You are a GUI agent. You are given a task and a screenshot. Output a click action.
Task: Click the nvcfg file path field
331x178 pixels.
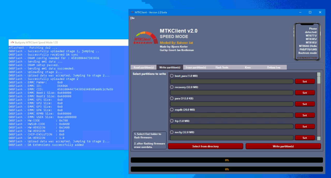(232, 138)
